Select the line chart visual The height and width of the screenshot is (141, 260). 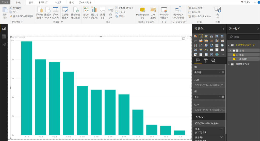pyautogui.click(x=195, y=41)
